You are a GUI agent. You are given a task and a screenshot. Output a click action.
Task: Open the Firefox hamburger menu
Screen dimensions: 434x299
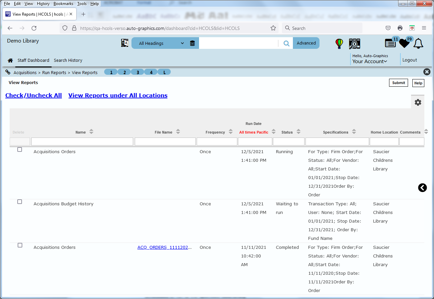coord(424,28)
